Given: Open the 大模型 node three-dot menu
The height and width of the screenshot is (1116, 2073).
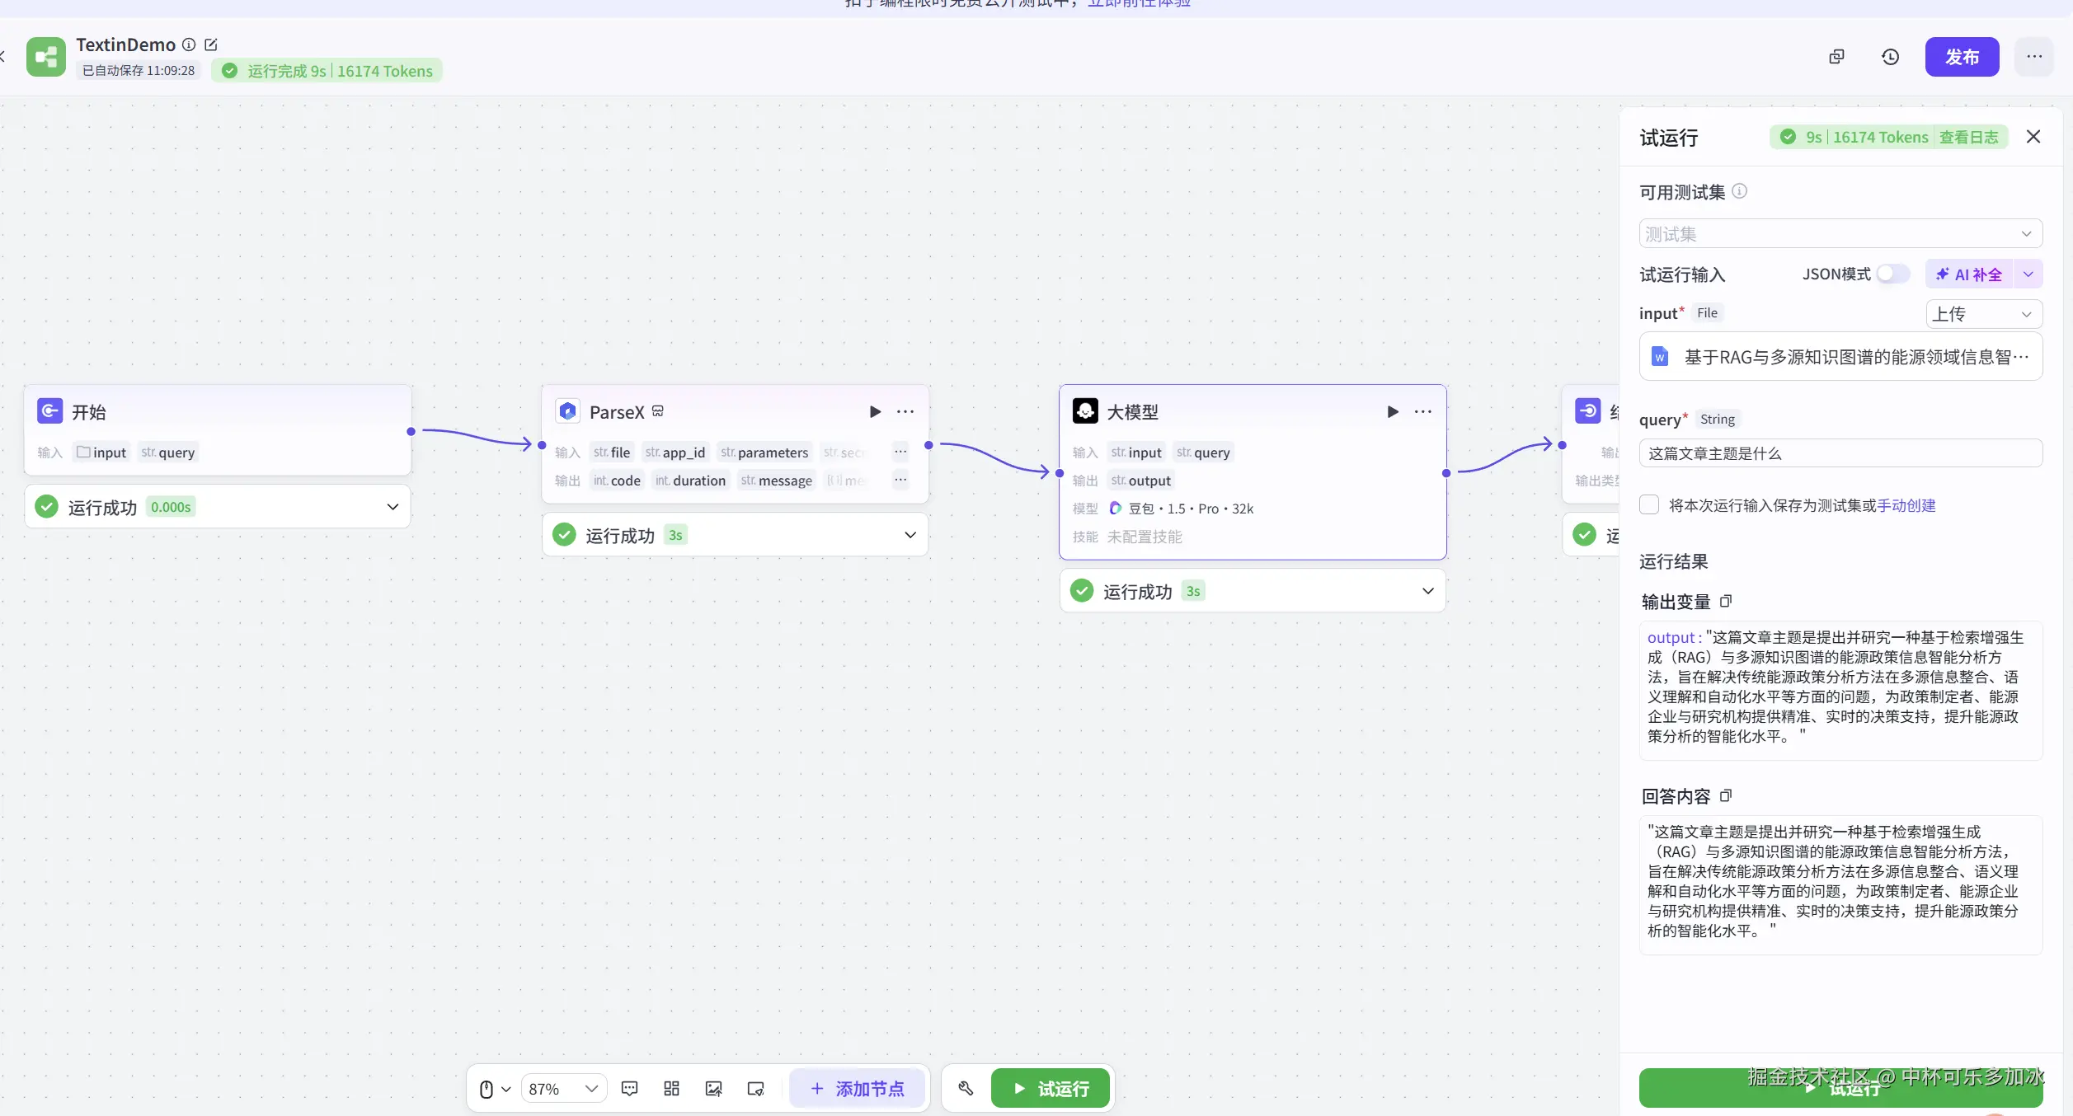Looking at the screenshot, I should 1422,411.
